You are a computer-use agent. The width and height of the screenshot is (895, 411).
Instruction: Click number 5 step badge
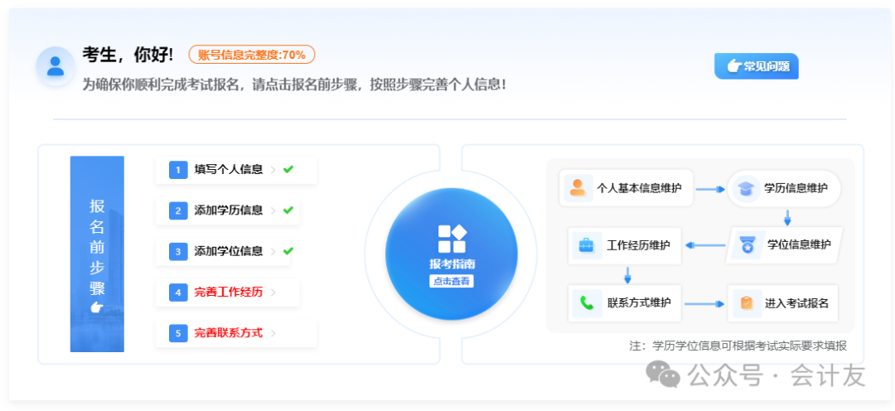(178, 333)
